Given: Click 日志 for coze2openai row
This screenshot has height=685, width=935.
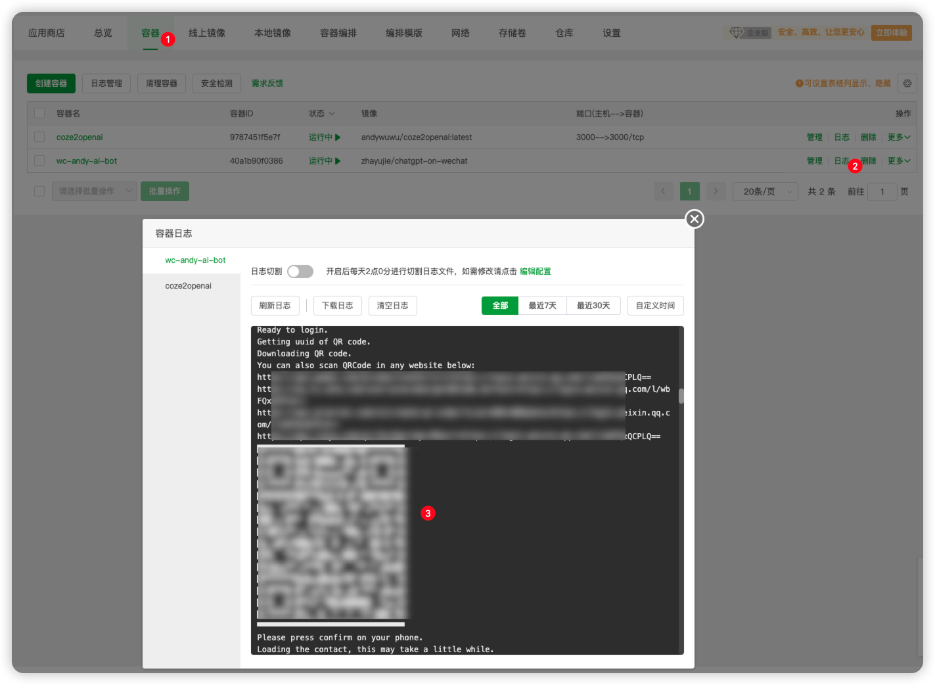Looking at the screenshot, I should coord(842,137).
